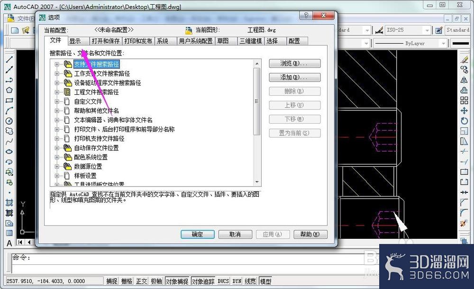Select the Revision Cloud tool
The image size is (474, 289).
pos(9,131)
